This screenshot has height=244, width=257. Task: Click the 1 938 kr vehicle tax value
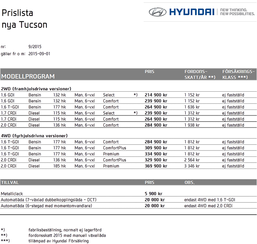[192, 125]
